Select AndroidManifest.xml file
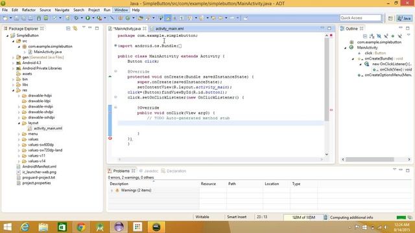Screen dimensions: 415x233 coord(39,166)
